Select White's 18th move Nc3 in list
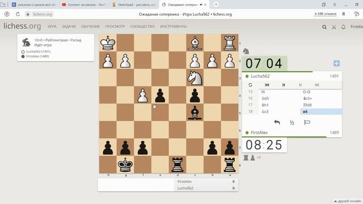Viewport: 363px width, 204px height. point(280,112)
